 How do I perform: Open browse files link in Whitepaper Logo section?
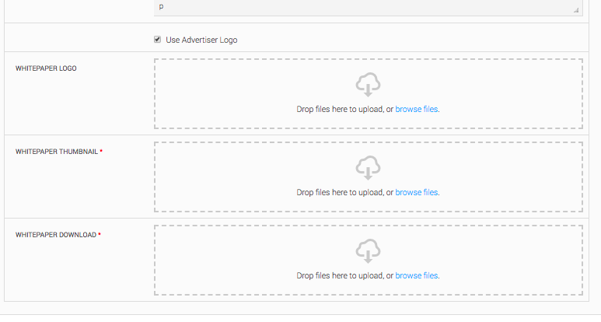pos(416,109)
